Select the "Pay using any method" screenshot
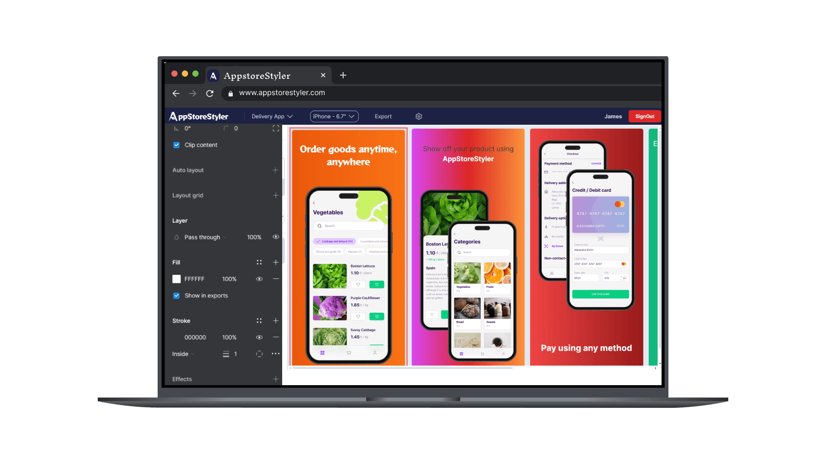This screenshot has width=826, height=464. point(586,247)
